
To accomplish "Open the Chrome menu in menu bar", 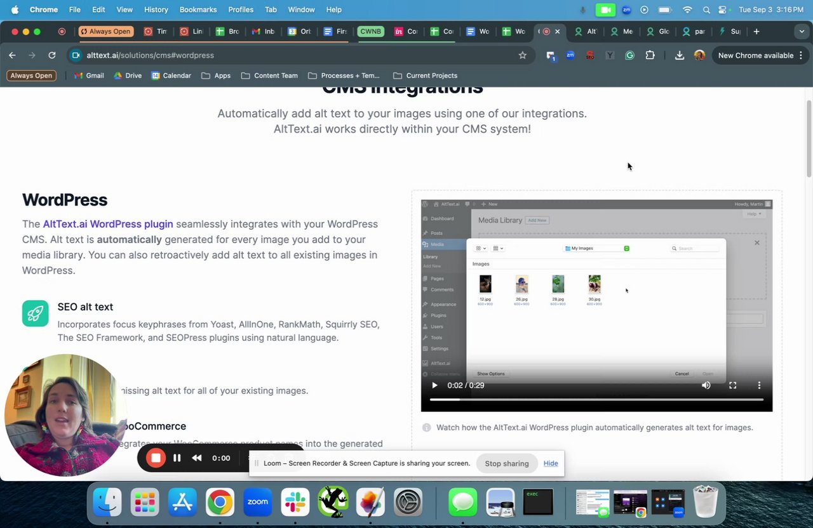I will tap(43, 10).
